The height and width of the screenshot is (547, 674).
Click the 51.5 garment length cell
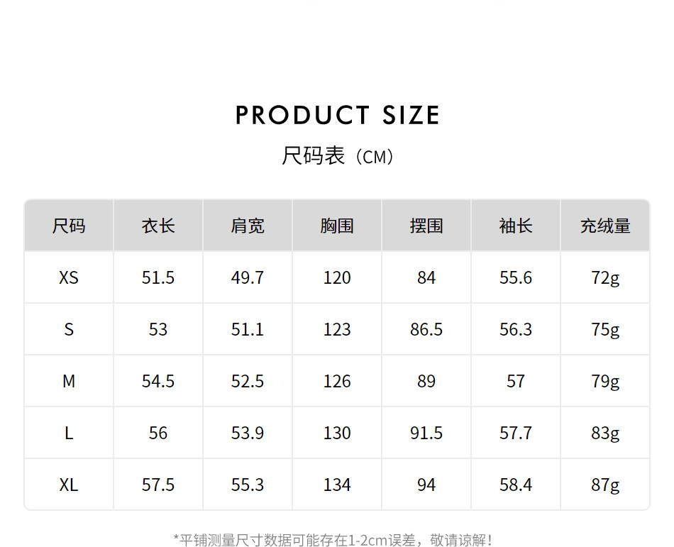point(158,277)
